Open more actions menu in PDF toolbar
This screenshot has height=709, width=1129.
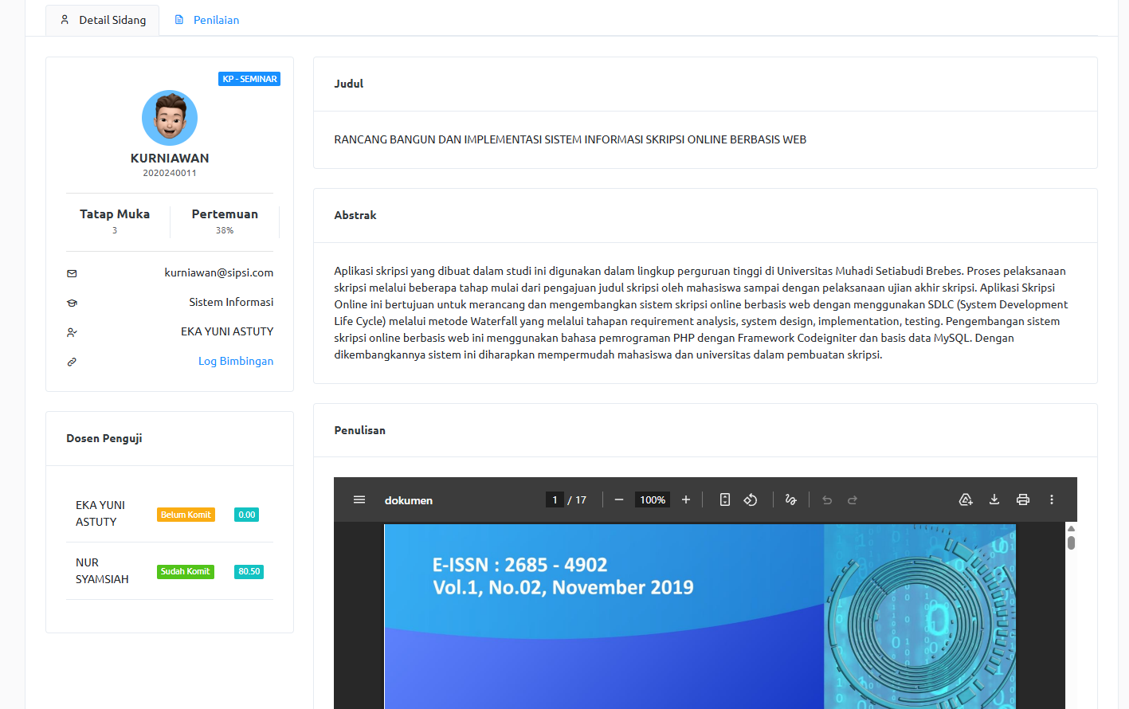click(1052, 499)
